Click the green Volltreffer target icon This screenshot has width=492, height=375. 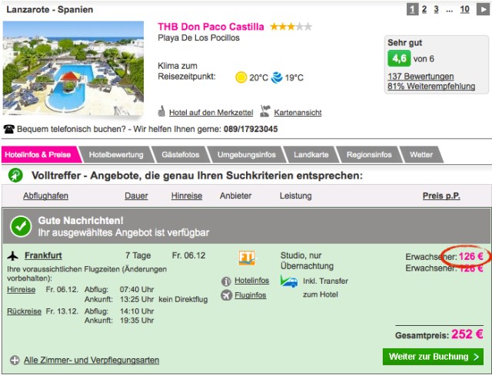tap(15, 176)
